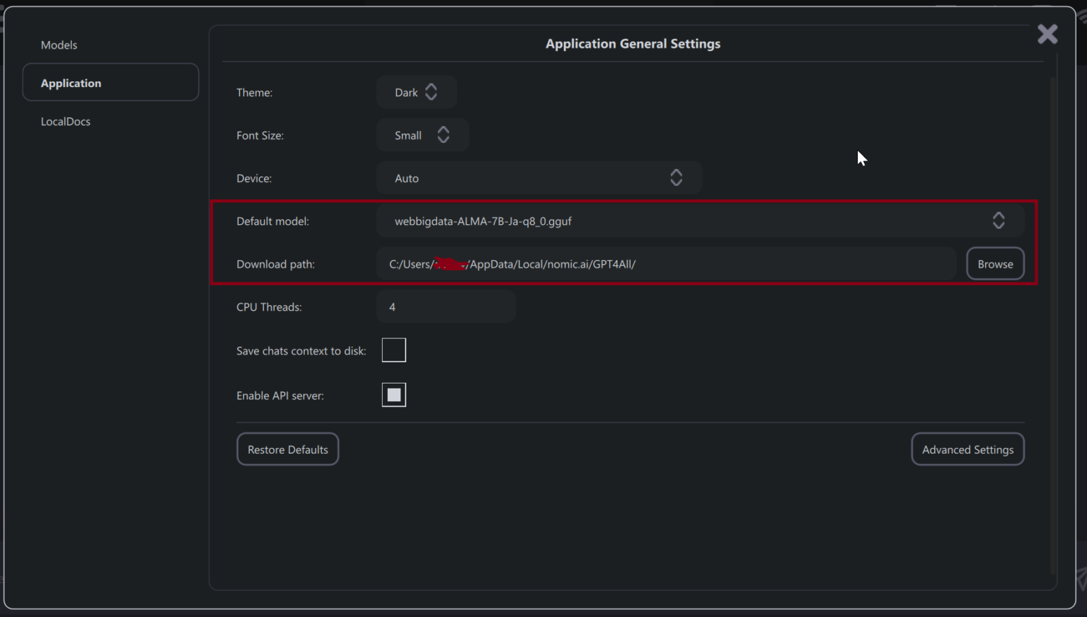
Task: Close the Application General Settings dialog
Action: coord(1047,33)
